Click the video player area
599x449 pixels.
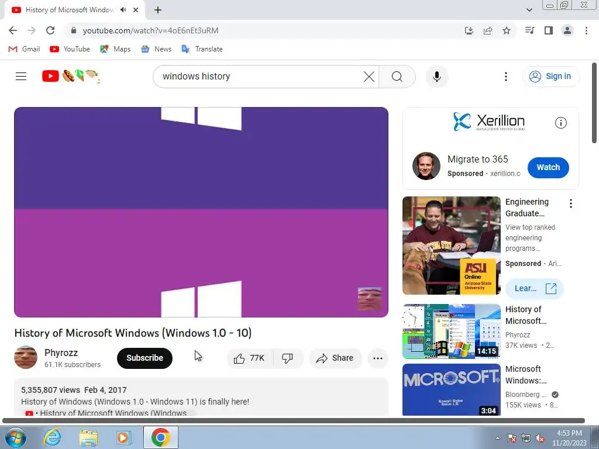click(x=201, y=212)
